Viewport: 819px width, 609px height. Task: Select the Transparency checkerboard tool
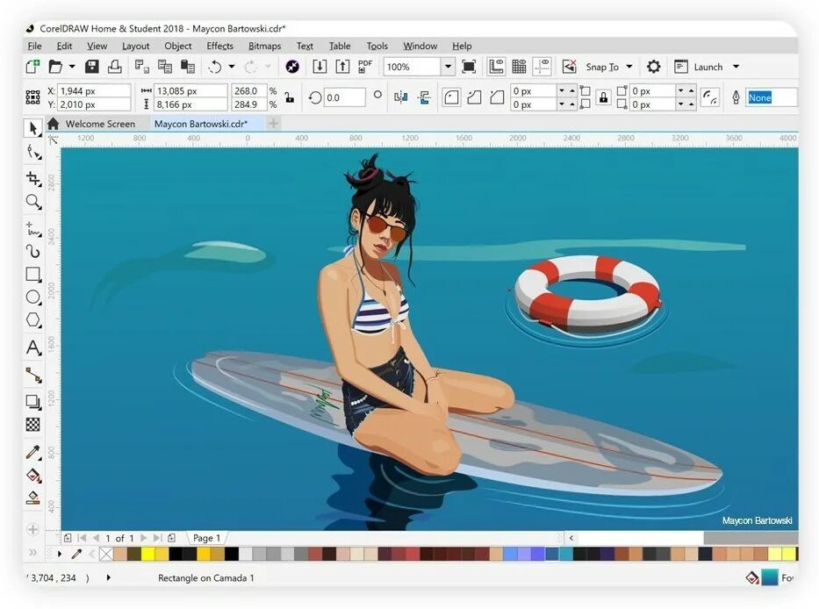[x=33, y=425]
